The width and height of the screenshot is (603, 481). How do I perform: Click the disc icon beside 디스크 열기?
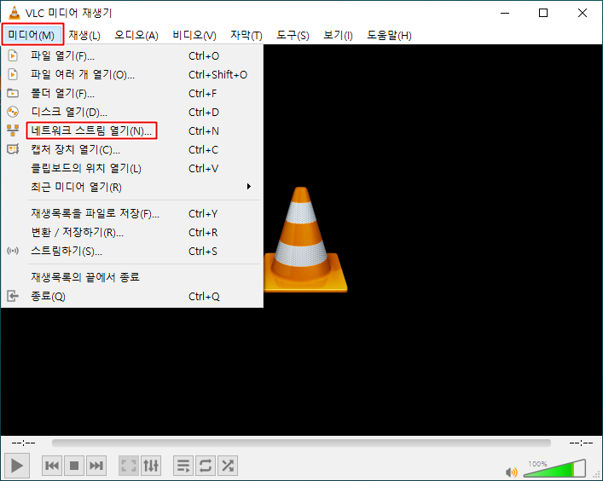(x=13, y=113)
